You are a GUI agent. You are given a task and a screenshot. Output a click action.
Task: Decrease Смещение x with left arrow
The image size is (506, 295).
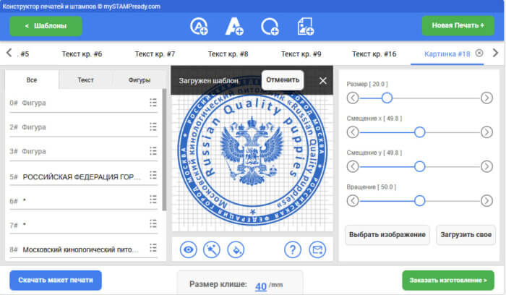tap(353, 132)
